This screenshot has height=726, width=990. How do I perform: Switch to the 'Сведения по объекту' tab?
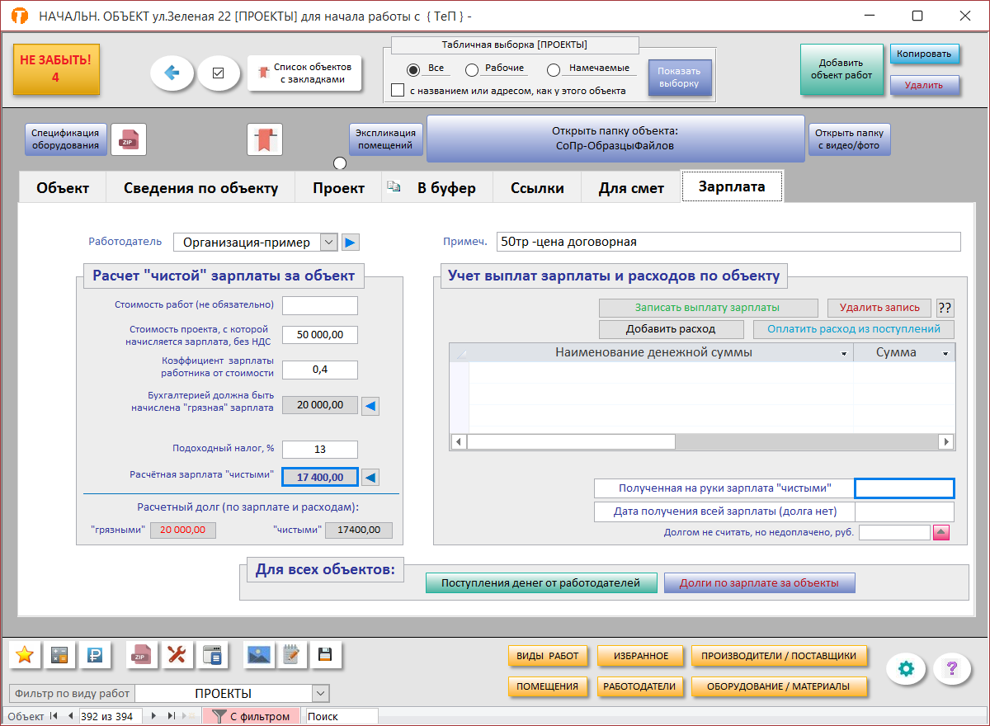[x=200, y=187]
